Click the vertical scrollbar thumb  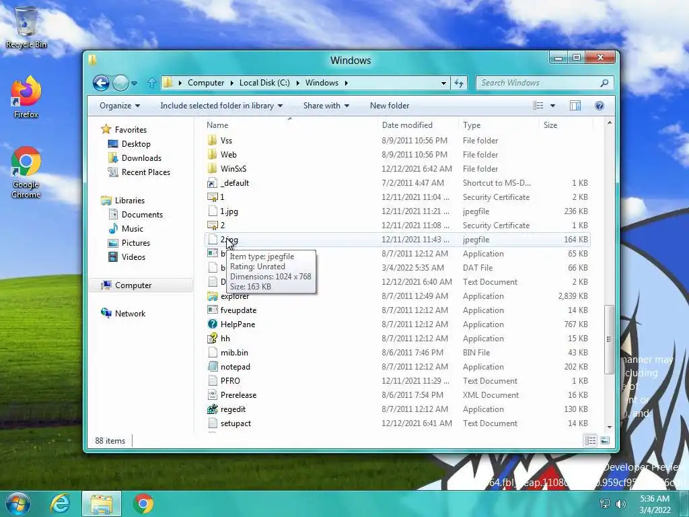point(609,339)
